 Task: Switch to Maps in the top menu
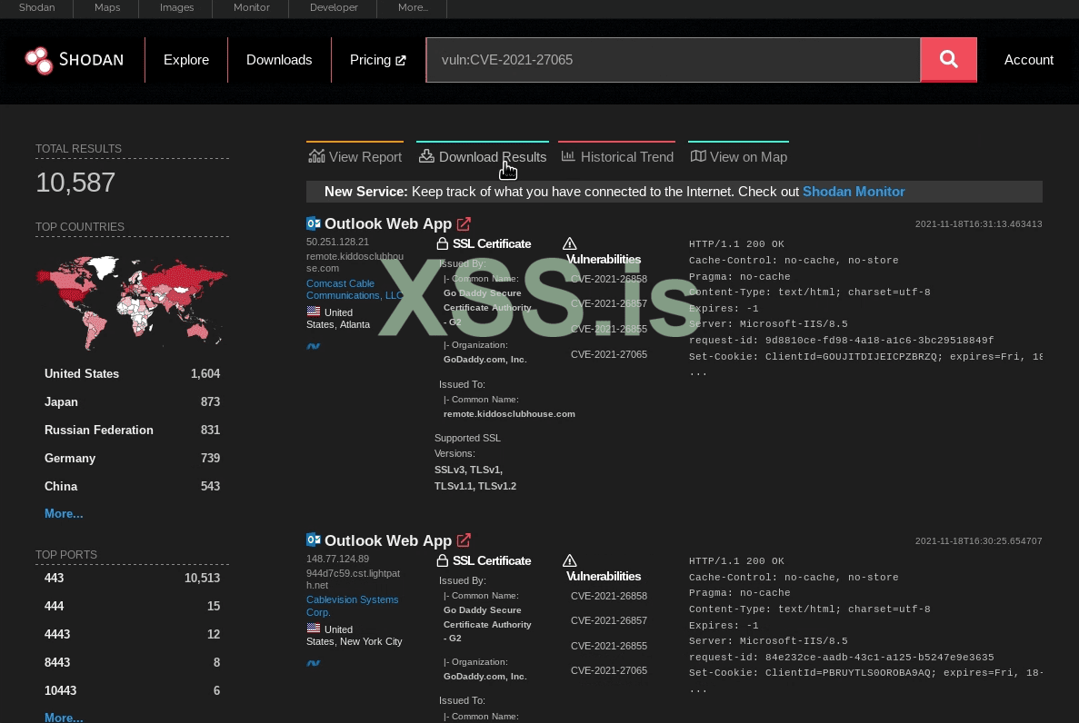[106, 8]
